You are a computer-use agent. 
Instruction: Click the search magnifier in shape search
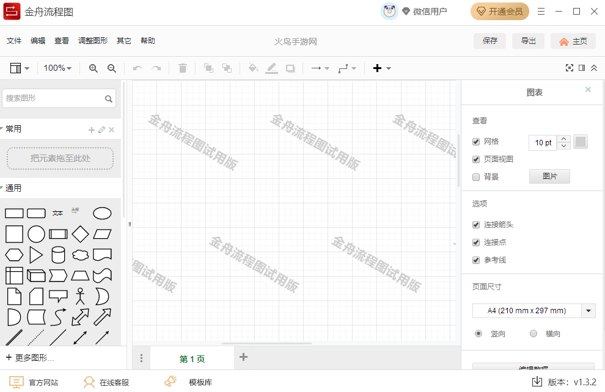click(109, 99)
